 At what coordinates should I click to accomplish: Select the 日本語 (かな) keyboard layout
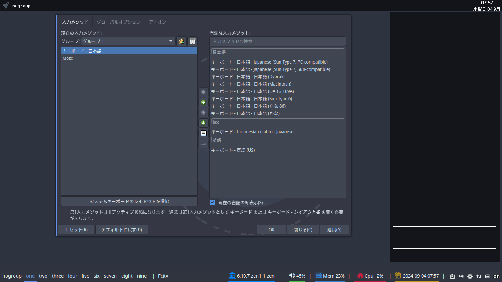coord(278,113)
